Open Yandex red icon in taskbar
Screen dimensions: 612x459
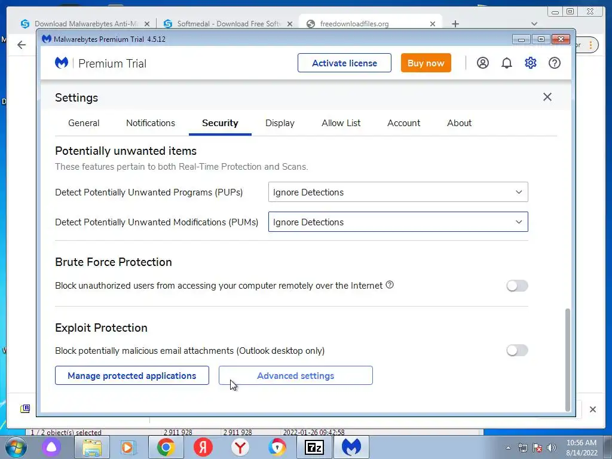[203, 447]
